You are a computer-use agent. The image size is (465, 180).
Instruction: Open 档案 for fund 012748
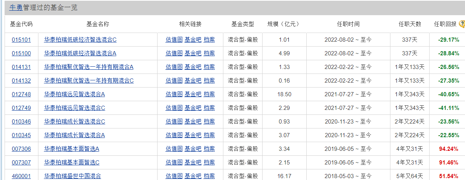209,94
